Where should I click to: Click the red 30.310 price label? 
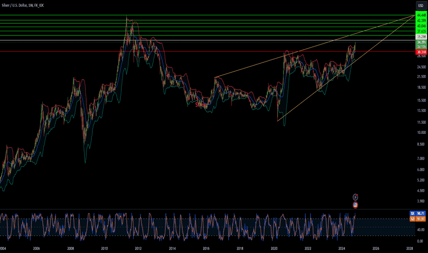(x=421, y=52)
